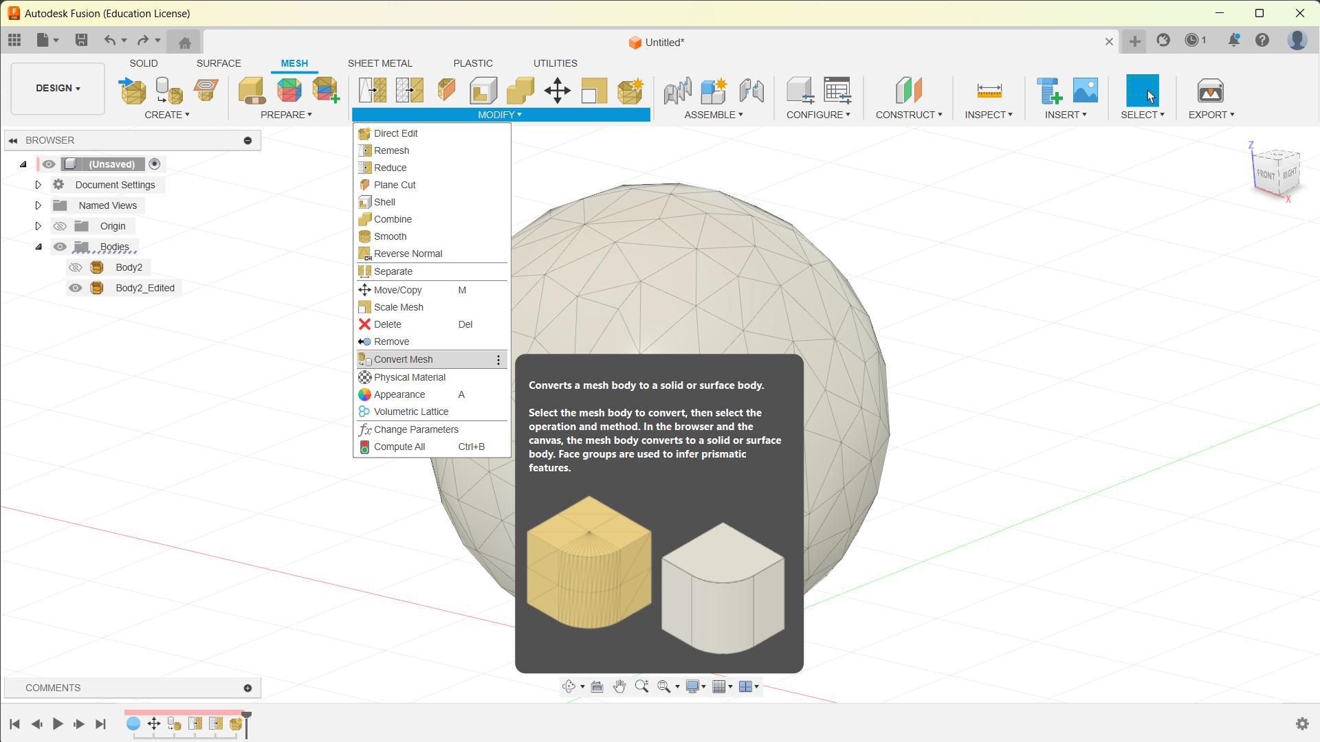Click the Insert Mesh icon in Create
The image size is (1320, 742).
coord(133,91)
